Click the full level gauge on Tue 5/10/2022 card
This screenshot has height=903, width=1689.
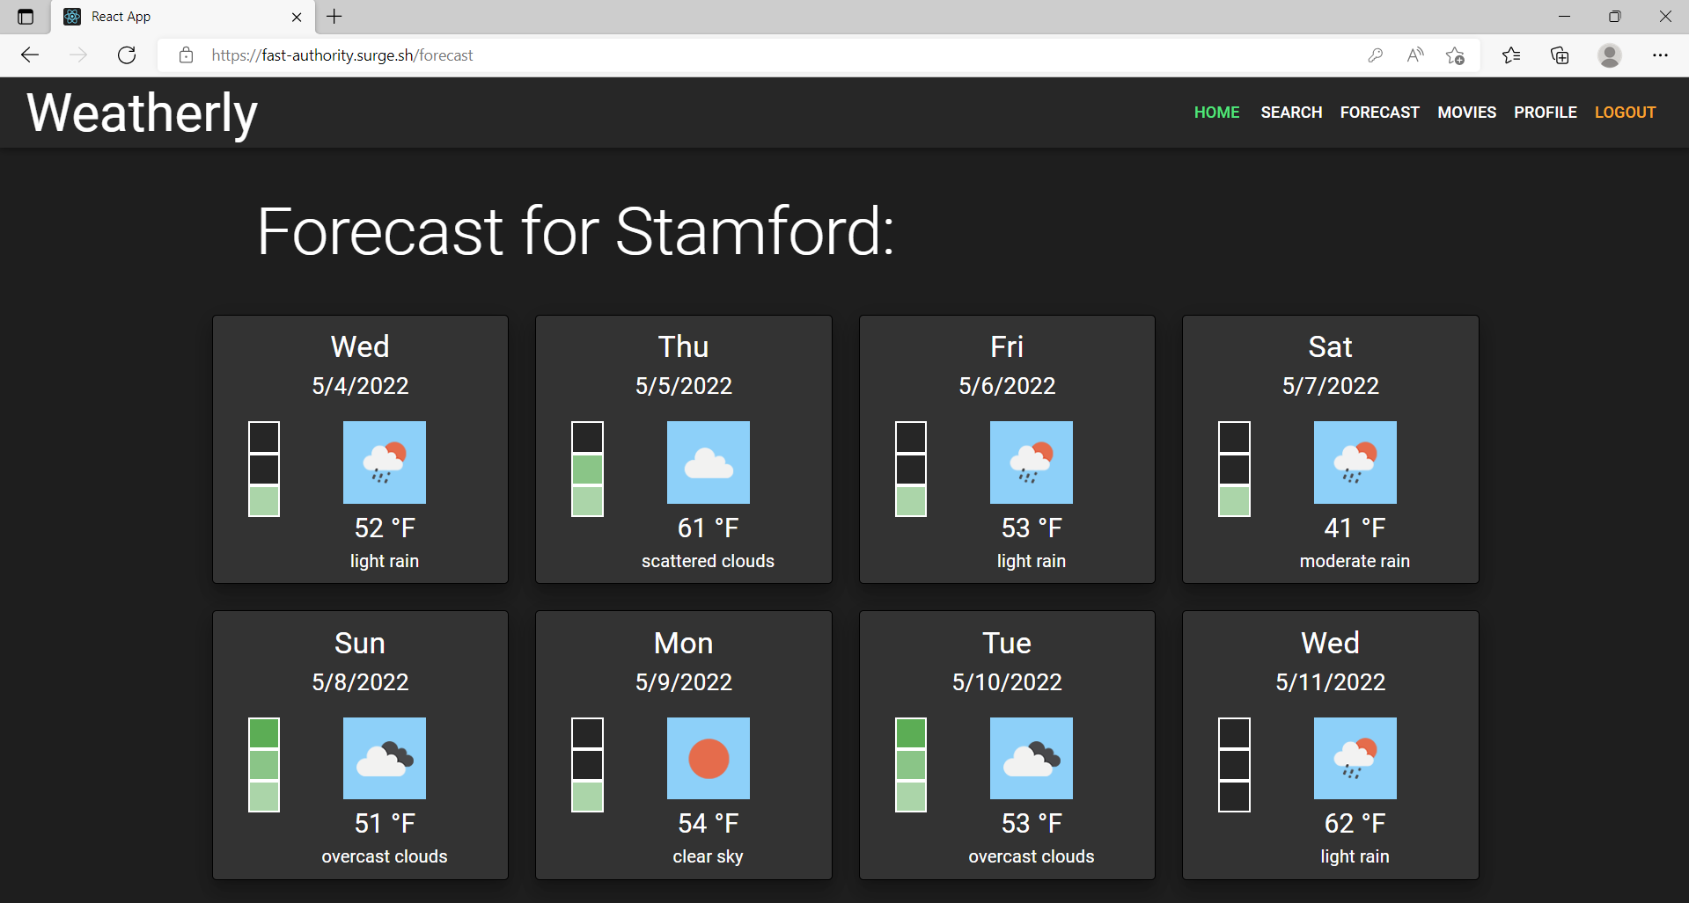(911, 765)
